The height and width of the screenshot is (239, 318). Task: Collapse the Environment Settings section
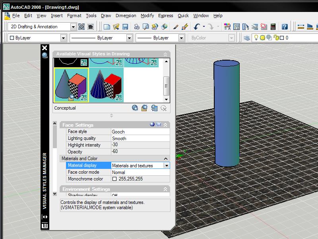[x=165, y=189]
